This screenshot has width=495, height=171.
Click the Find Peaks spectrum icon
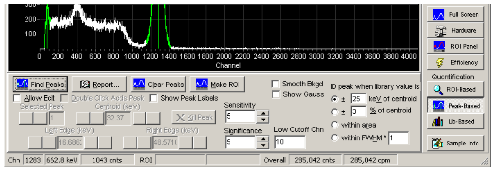[22, 84]
